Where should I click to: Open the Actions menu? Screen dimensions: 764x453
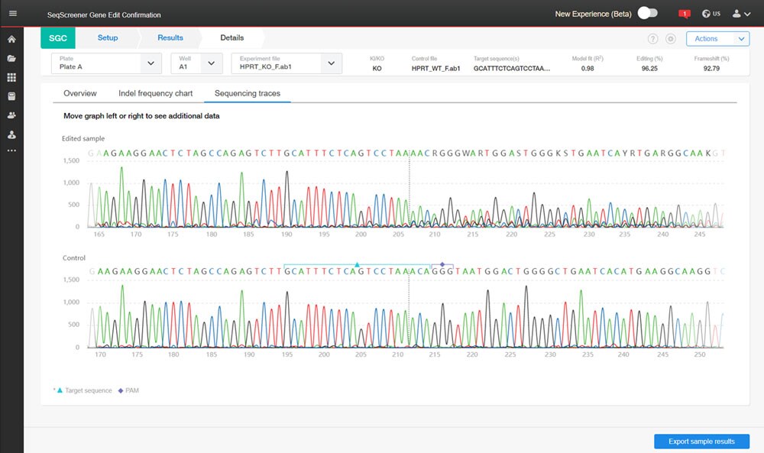717,37
